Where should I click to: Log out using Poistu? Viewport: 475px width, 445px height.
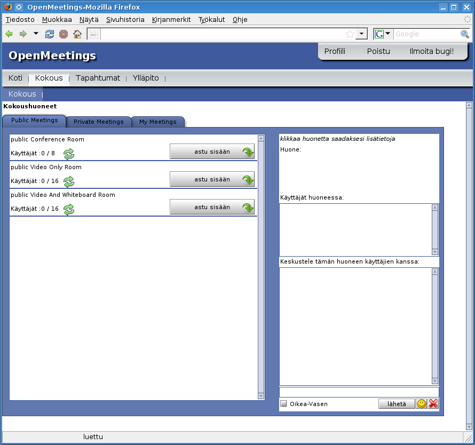tap(378, 51)
